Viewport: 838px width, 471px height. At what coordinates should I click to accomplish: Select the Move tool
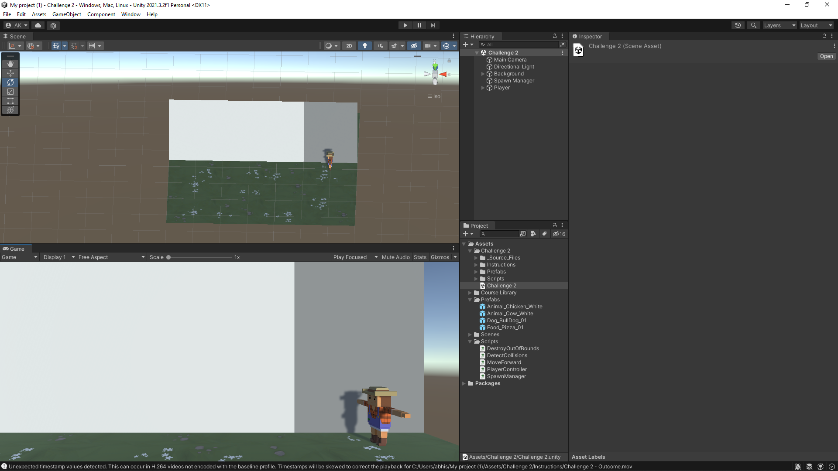10,73
